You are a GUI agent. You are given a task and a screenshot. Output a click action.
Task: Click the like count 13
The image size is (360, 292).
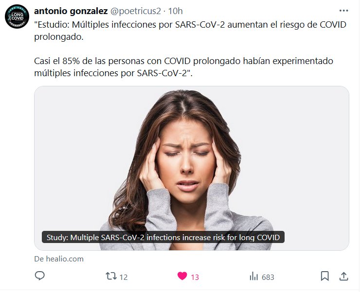pos(195,277)
